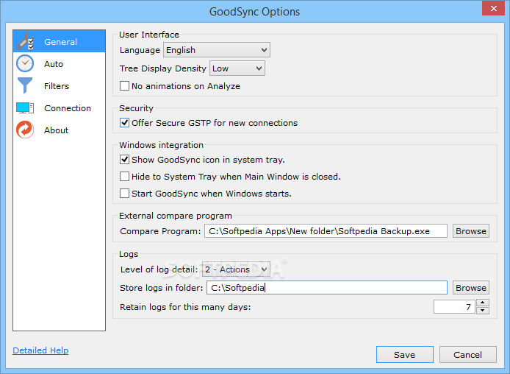The height and width of the screenshot is (374, 510).
Task: Click the Connection monitor icon
Action: [x=25, y=107]
